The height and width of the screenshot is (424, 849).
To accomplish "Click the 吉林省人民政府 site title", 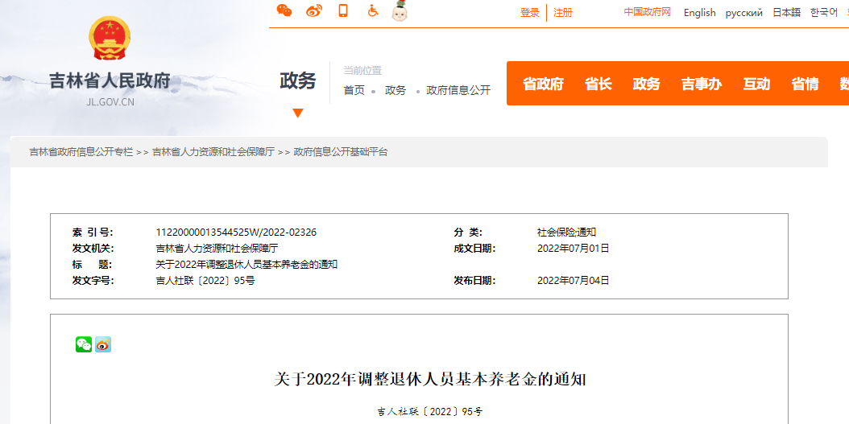I will (x=110, y=80).
